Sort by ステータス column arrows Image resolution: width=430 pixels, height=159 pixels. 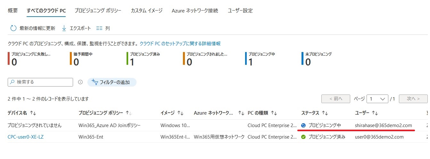[x=325, y=113]
